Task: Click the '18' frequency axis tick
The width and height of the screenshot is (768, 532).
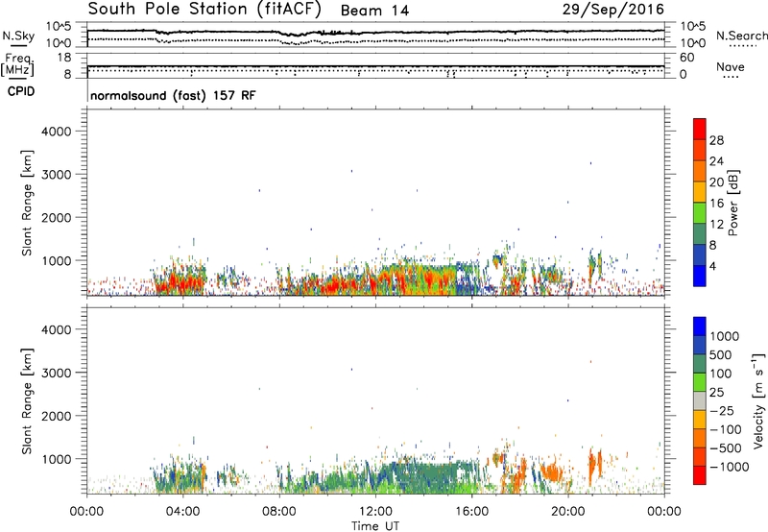Action: [x=64, y=58]
